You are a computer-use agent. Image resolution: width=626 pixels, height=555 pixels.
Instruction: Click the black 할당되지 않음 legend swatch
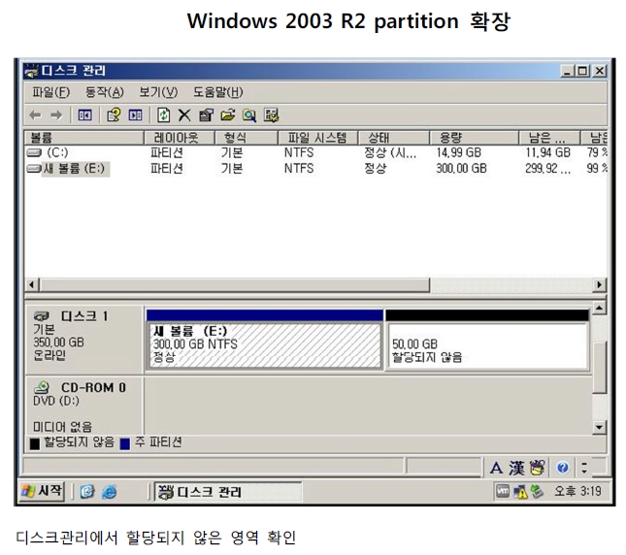(x=35, y=443)
